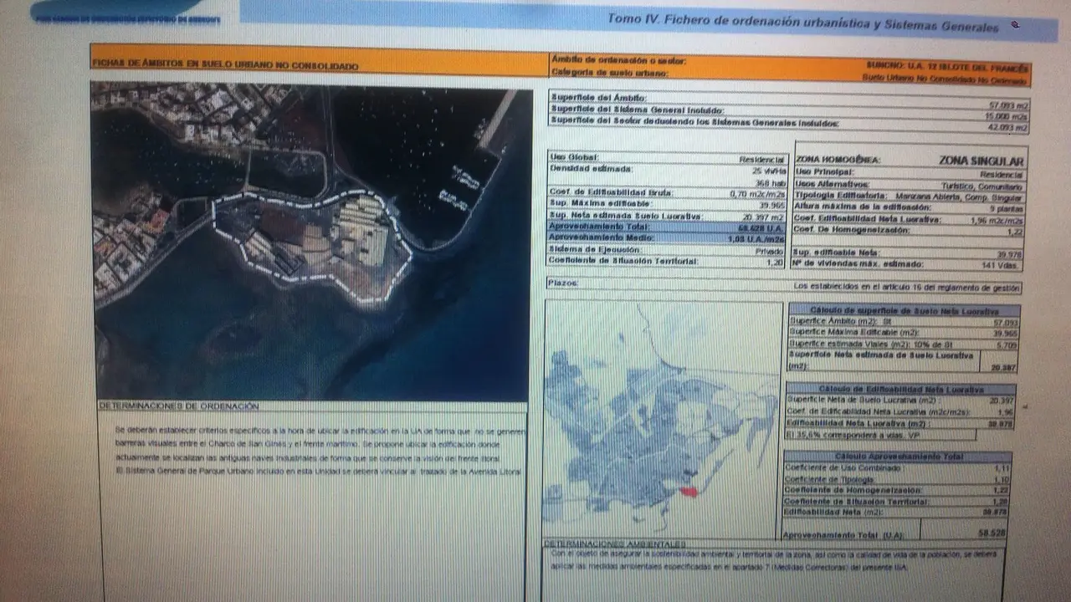1071x602 pixels.
Task: Click the 'Uso Global' label
Action: [x=573, y=157]
